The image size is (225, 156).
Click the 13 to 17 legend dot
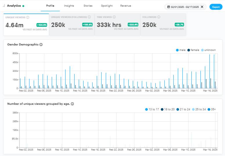click(x=146, y=109)
